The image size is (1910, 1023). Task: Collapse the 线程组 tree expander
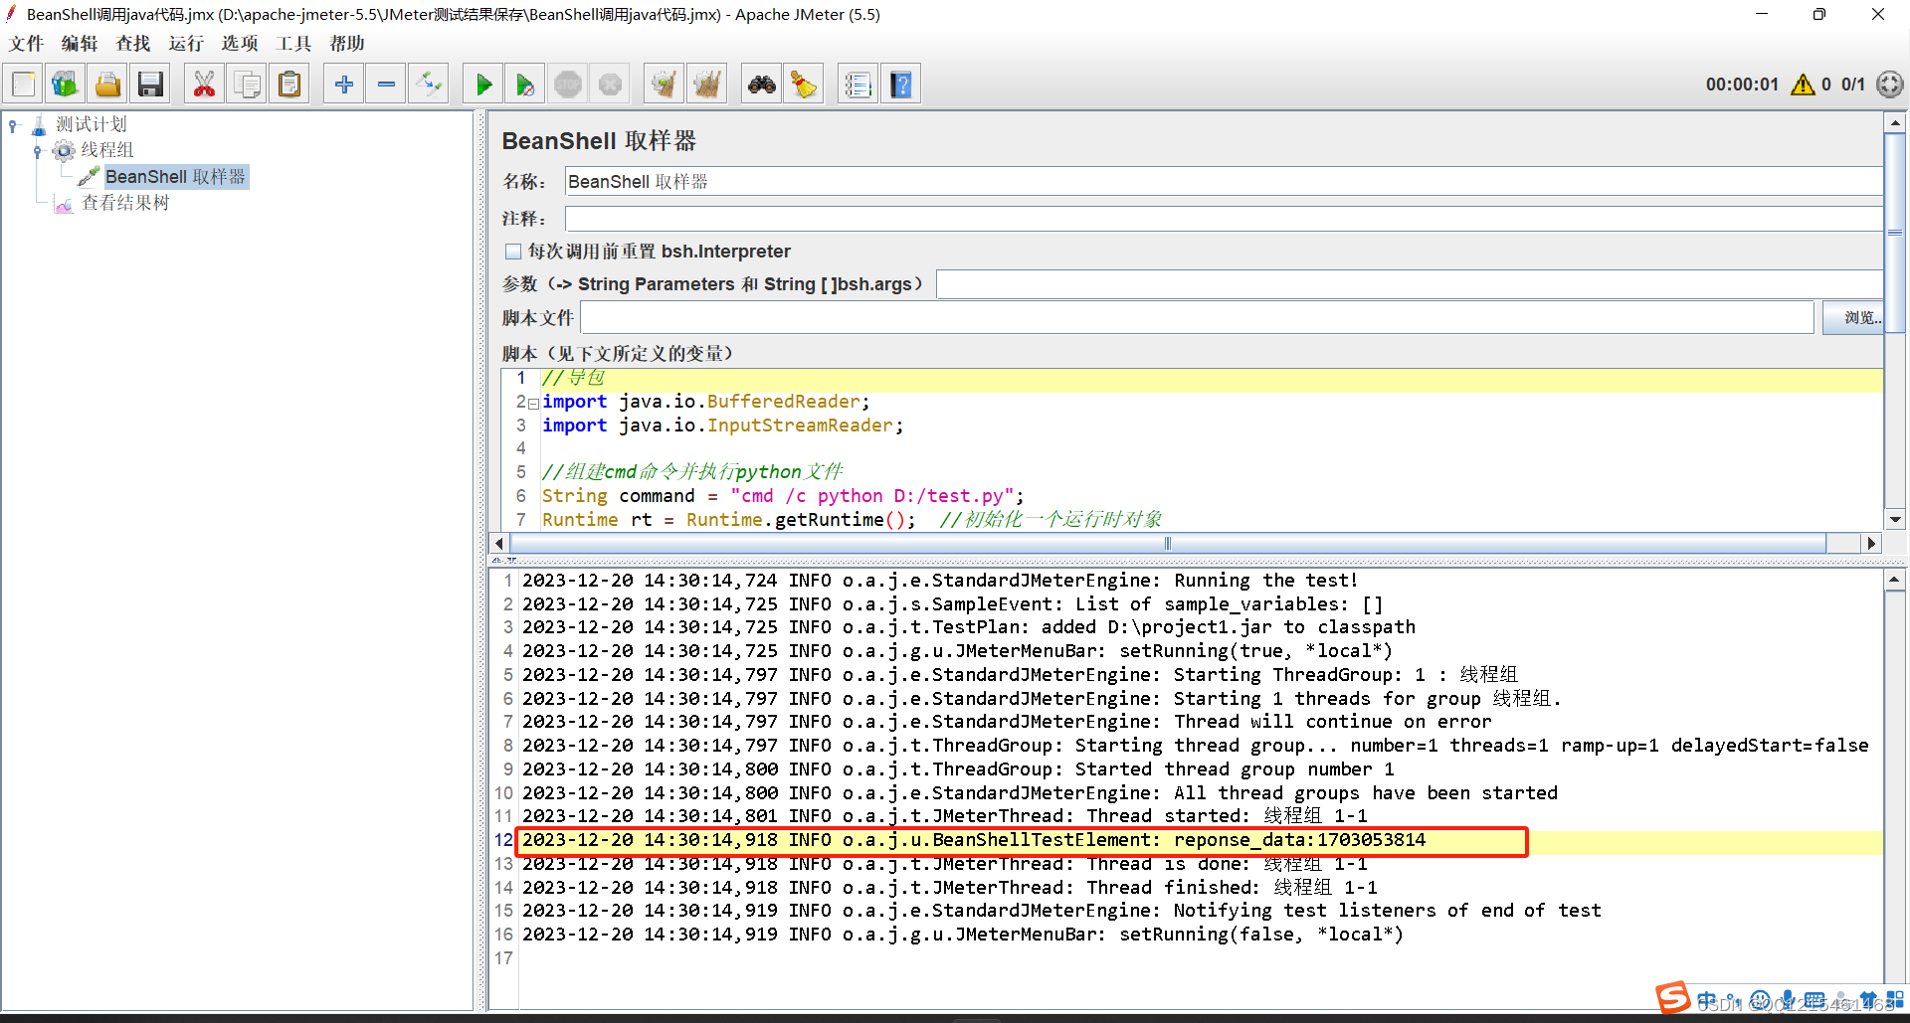coord(38,151)
